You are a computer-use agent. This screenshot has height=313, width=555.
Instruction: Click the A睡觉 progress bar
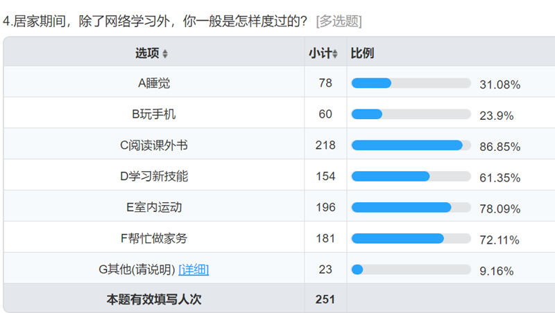411,83
